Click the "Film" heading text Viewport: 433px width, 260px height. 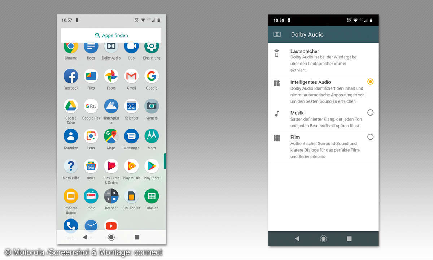click(295, 137)
